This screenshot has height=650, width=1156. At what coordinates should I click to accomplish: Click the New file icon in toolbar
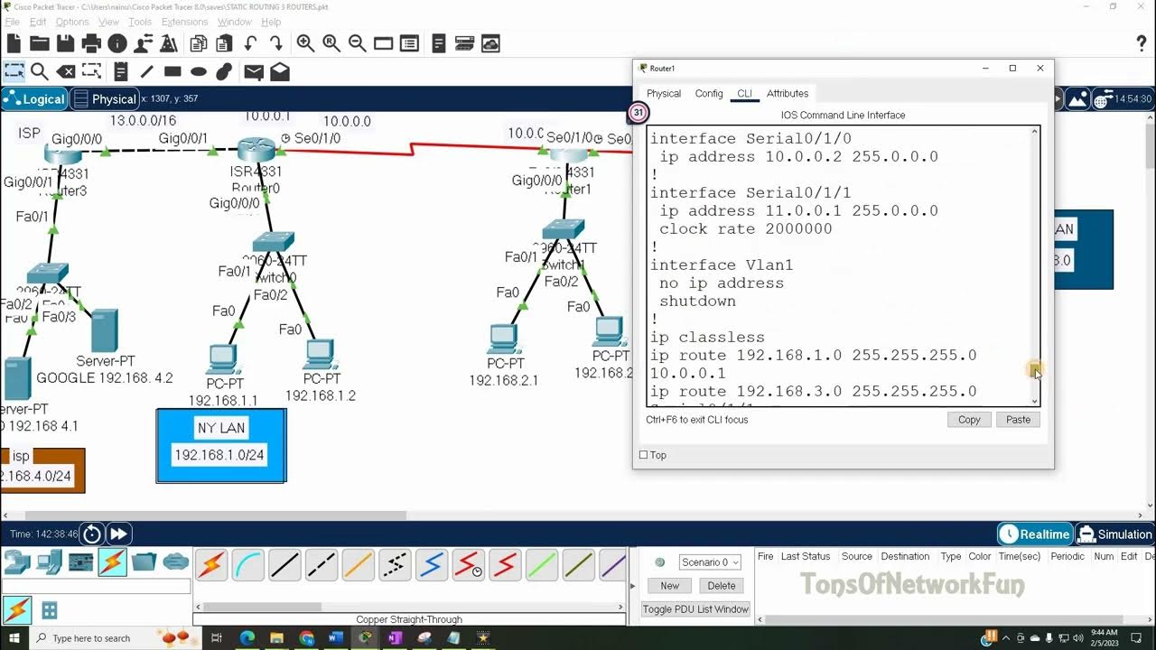14,43
